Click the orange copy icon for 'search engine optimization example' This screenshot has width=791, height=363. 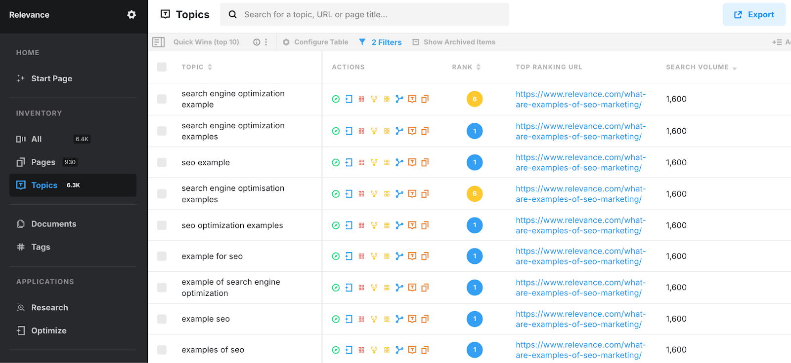pos(425,99)
